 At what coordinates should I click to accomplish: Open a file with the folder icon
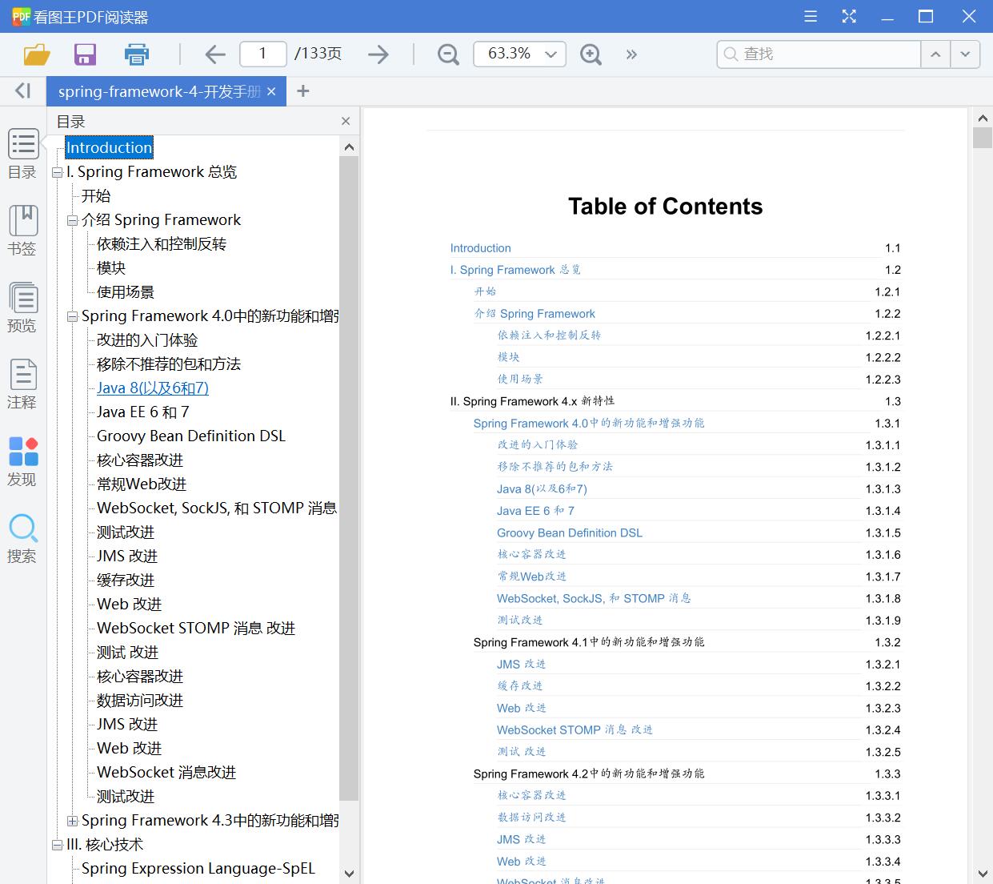pyautogui.click(x=37, y=54)
